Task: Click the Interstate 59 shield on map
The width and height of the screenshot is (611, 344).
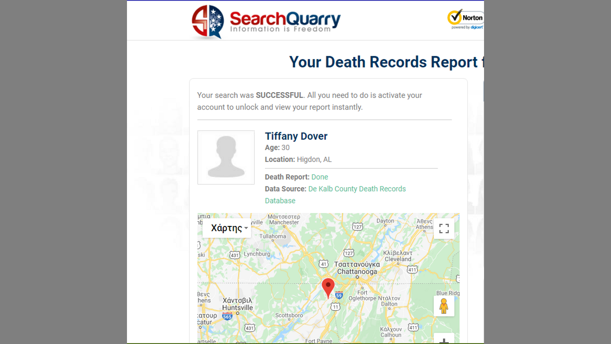Action: point(339,295)
